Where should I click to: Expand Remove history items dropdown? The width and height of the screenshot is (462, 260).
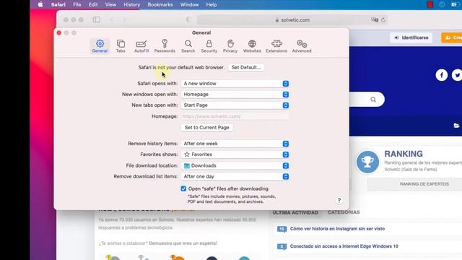pos(235,144)
